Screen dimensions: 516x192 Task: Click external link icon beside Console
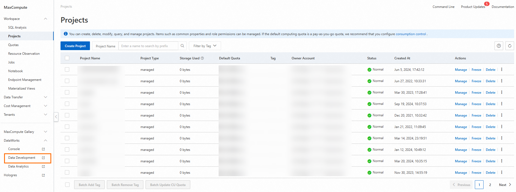43,149
